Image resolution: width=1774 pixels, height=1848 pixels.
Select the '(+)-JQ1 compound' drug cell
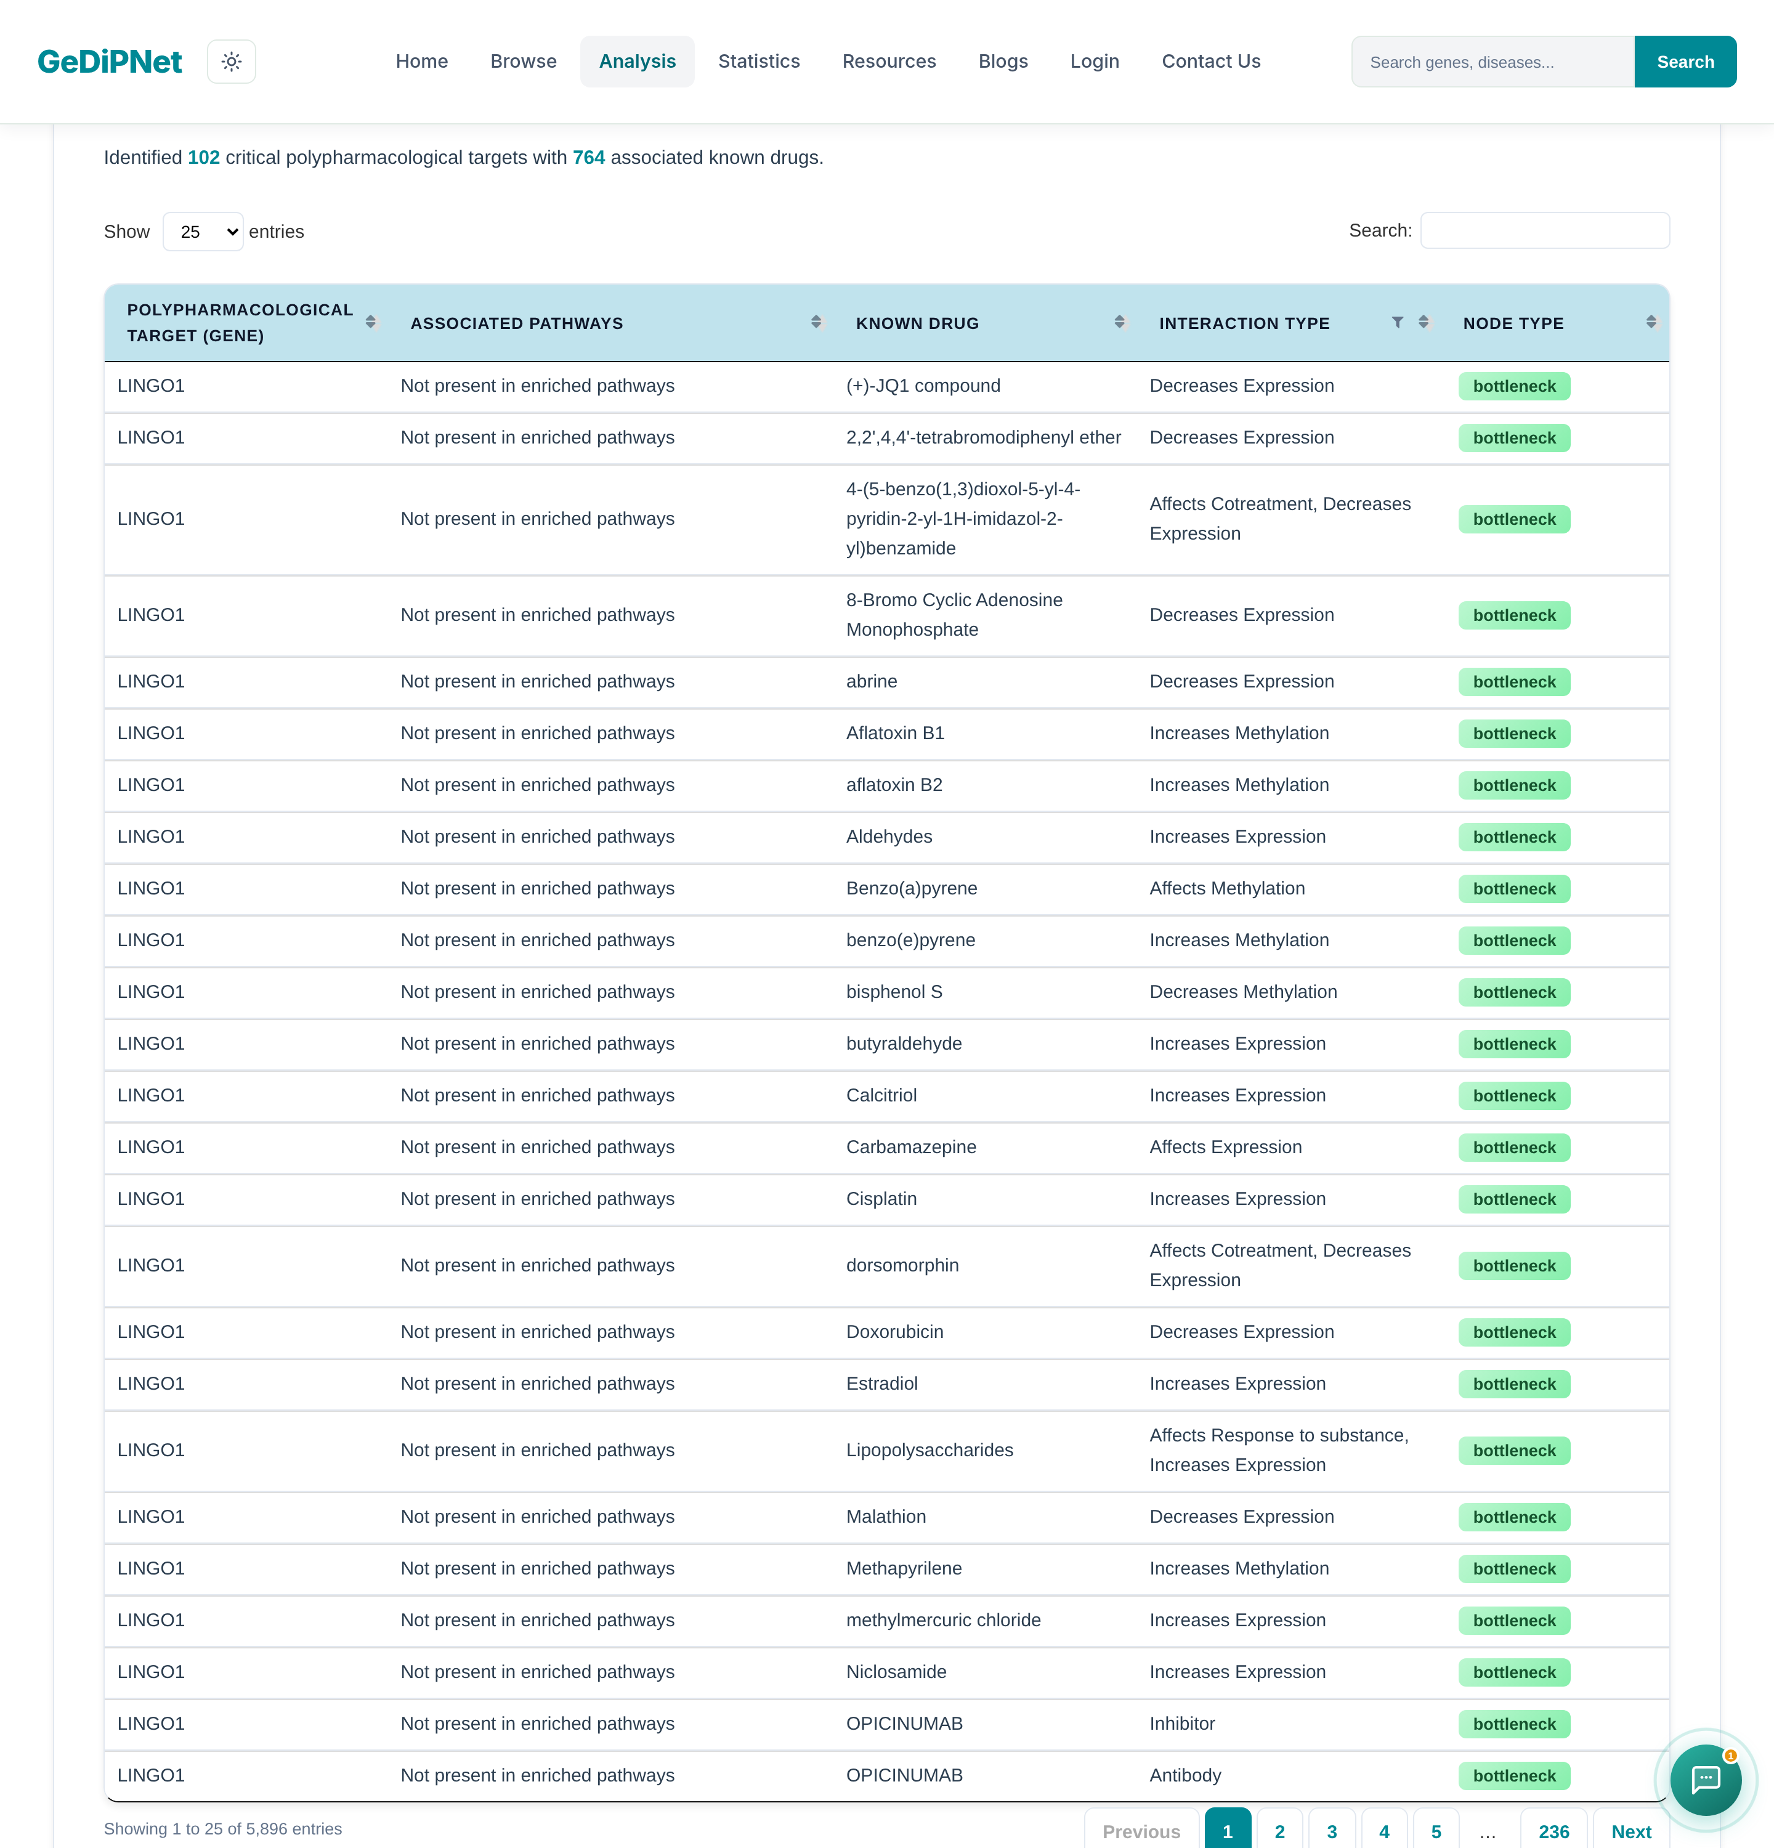[x=923, y=386]
